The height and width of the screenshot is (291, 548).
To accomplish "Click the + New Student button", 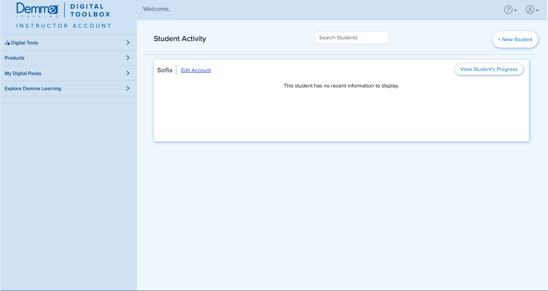I will 515,39.
